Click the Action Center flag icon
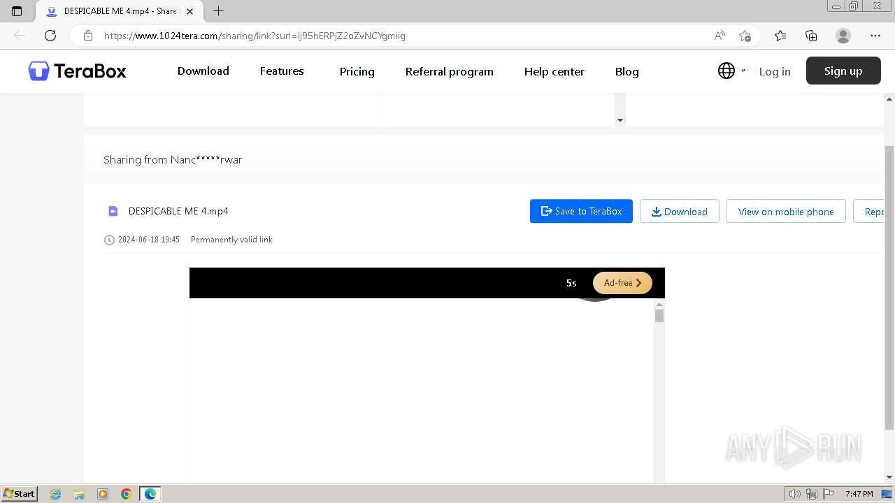Viewport: 895px width, 503px height. coord(829,494)
